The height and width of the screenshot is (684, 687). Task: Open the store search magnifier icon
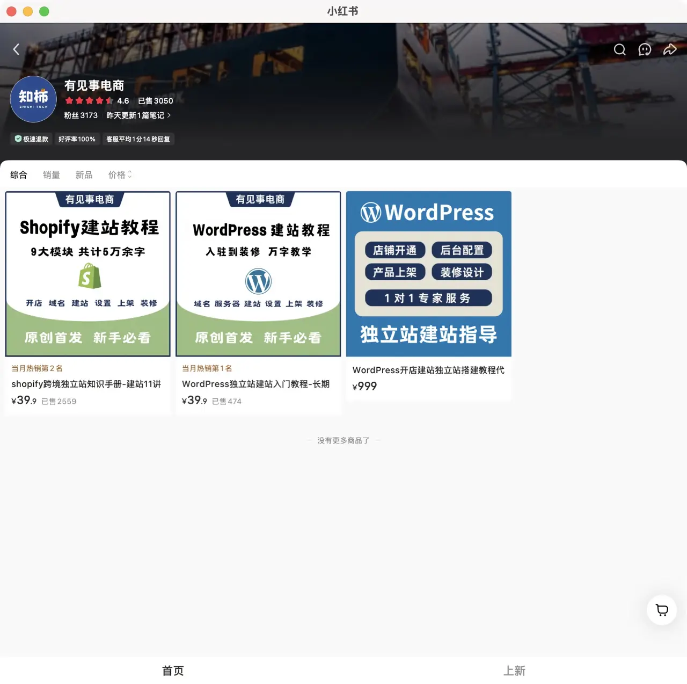tap(619, 49)
